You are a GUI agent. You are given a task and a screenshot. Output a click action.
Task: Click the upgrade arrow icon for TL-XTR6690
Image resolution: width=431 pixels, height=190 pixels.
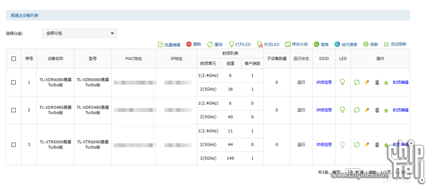click(386, 145)
